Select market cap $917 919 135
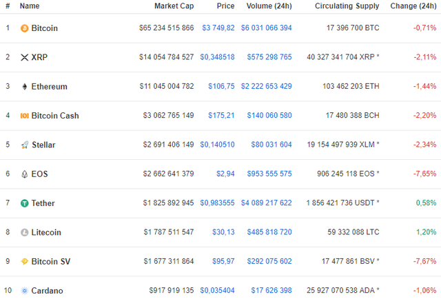The width and height of the screenshot is (441, 299). 172,290
